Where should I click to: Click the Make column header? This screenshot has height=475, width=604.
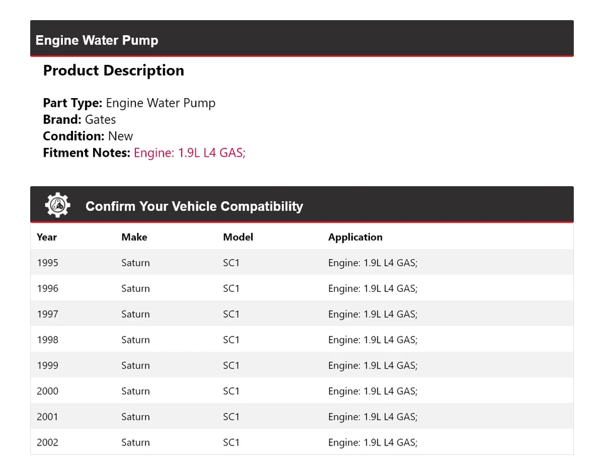pos(134,237)
